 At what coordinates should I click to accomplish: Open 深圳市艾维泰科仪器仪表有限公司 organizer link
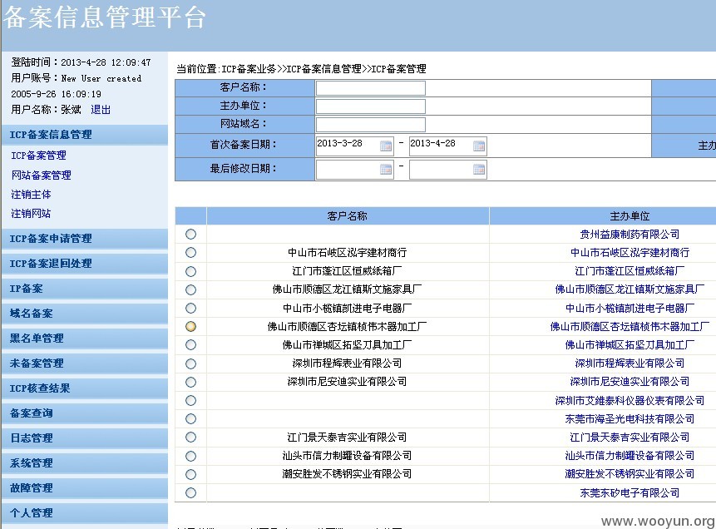[x=630, y=401]
